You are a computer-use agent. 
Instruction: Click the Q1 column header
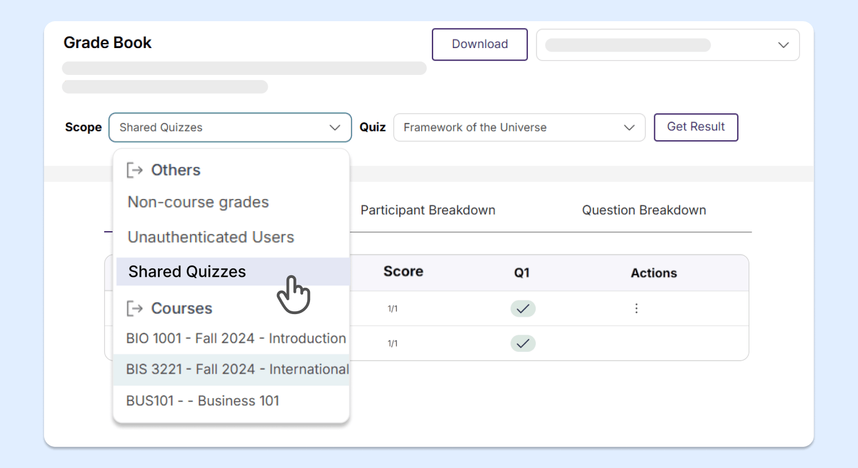tap(522, 273)
